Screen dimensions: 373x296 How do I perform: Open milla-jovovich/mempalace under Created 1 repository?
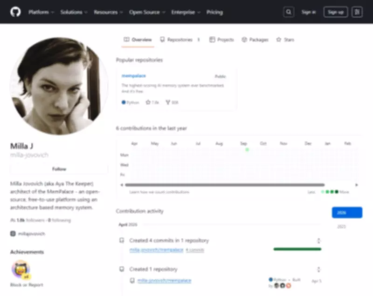point(165,280)
